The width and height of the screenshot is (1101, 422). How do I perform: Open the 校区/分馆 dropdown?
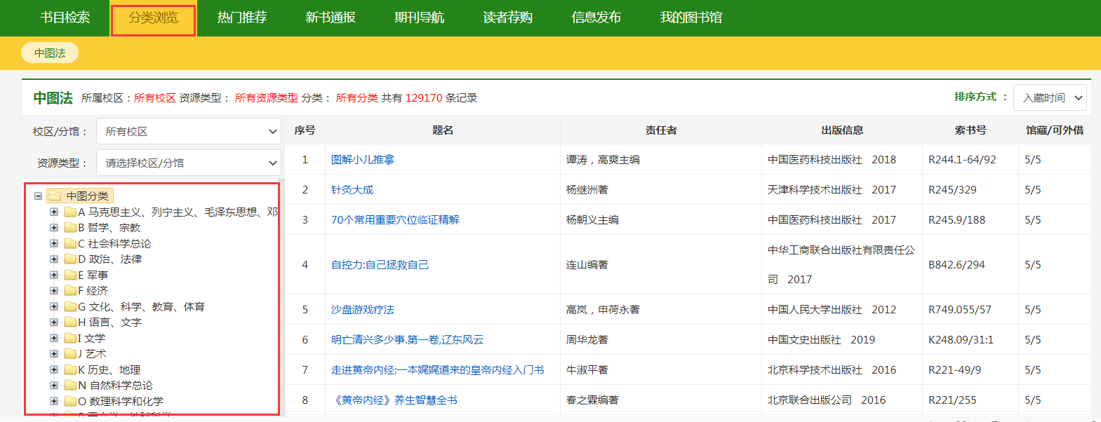coord(188,132)
